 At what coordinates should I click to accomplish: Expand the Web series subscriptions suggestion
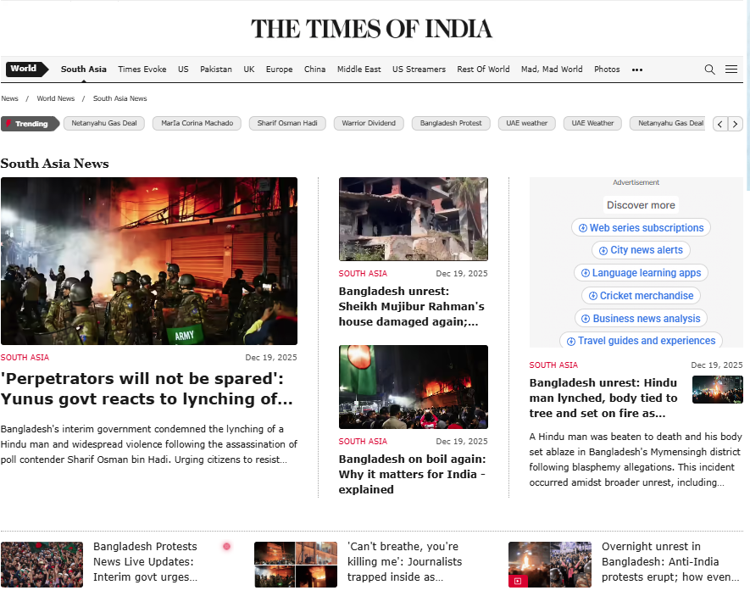coord(642,228)
